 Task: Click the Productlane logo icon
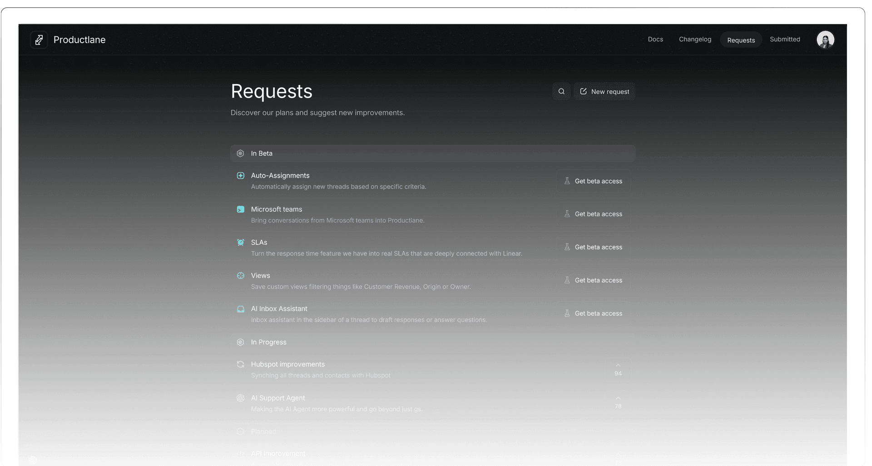click(x=39, y=40)
